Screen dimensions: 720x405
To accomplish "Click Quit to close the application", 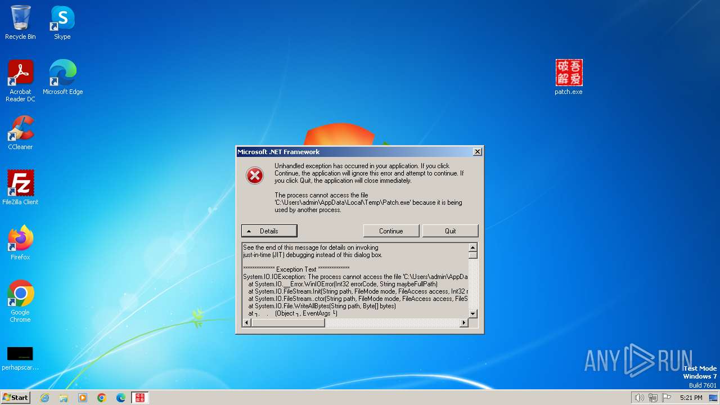I will 450,231.
